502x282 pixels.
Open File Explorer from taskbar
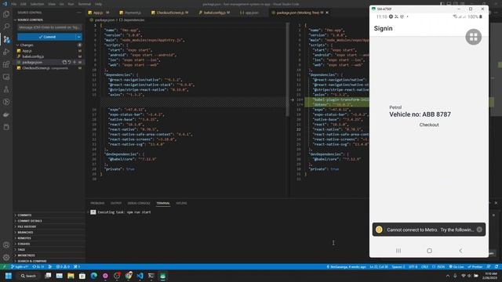[71, 276]
